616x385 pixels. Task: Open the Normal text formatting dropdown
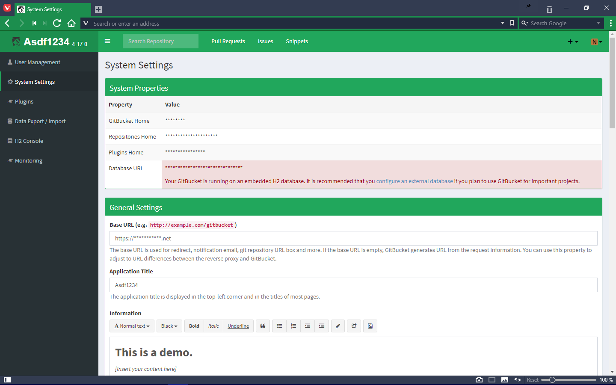click(x=132, y=326)
